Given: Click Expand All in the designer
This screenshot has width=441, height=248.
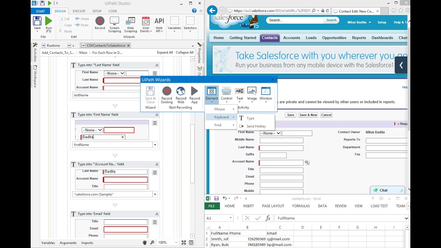Looking at the screenshot, I should pos(165,52).
